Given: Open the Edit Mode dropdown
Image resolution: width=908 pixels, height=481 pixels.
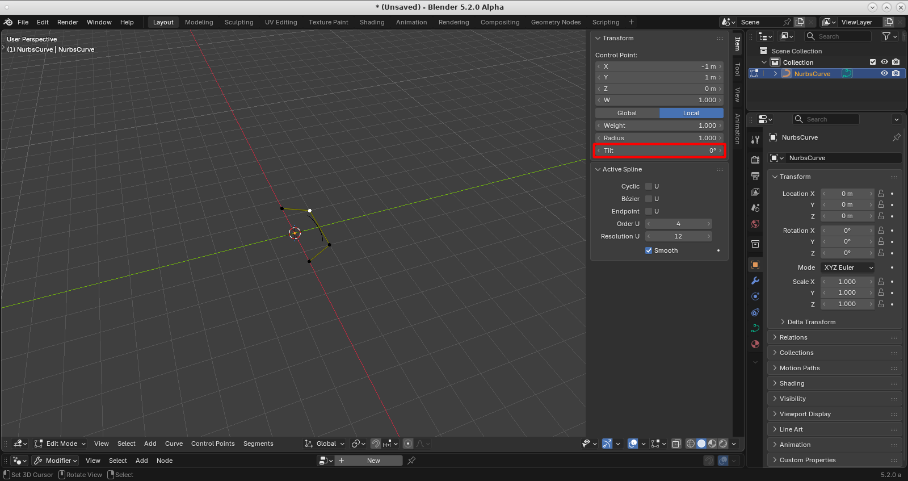Looking at the screenshot, I should (x=60, y=444).
